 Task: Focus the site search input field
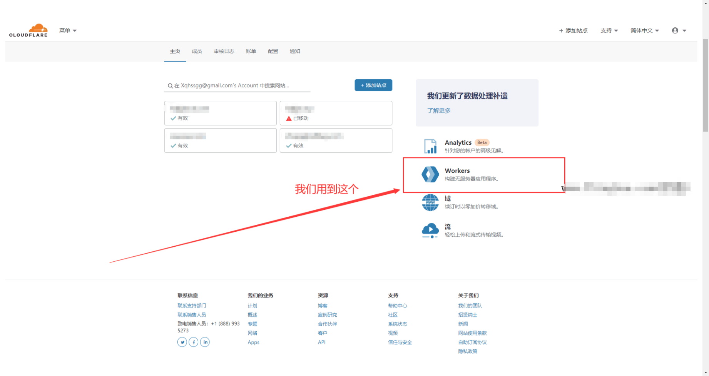[237, 85]
